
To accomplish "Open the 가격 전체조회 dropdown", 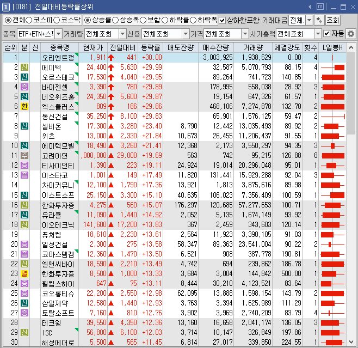I will [x=245, y=34].
